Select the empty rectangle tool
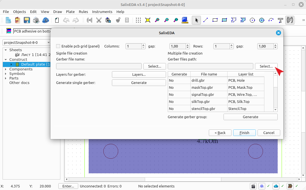This screenshot has width=306, height=190. pyautogui.click(x=215, y=20)
